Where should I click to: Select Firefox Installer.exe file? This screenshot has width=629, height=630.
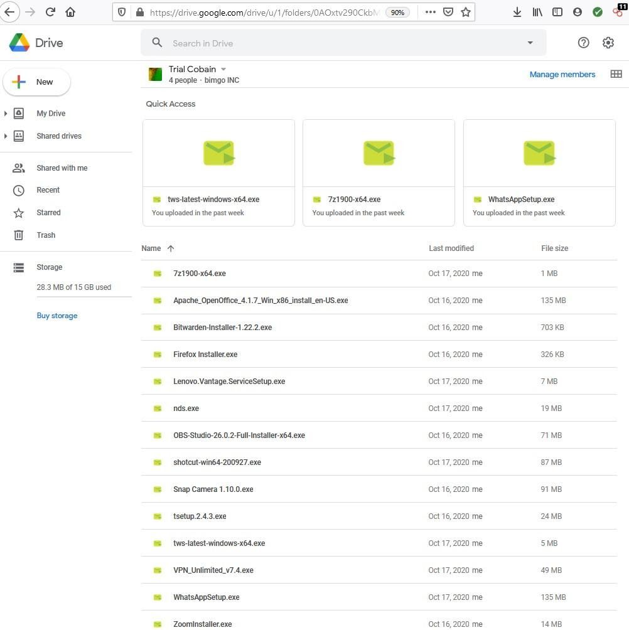pyautogui.click(x=379, y=354)
